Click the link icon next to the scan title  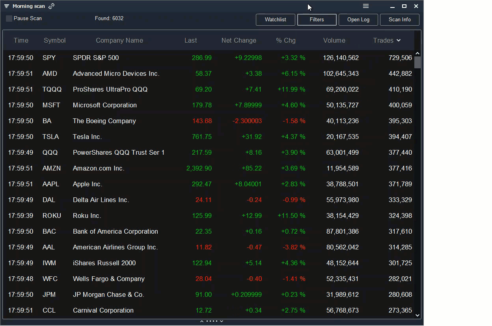(51, 6)
